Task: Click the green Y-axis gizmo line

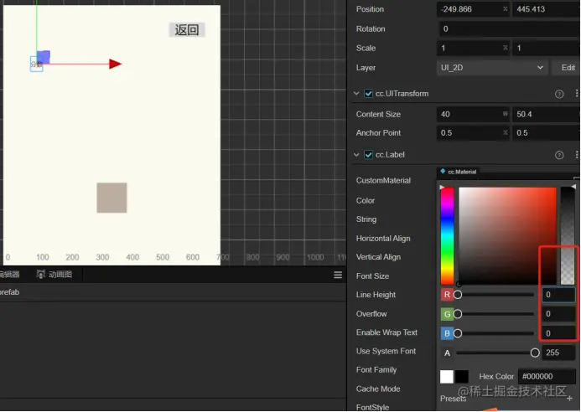Action: (36, 26)
